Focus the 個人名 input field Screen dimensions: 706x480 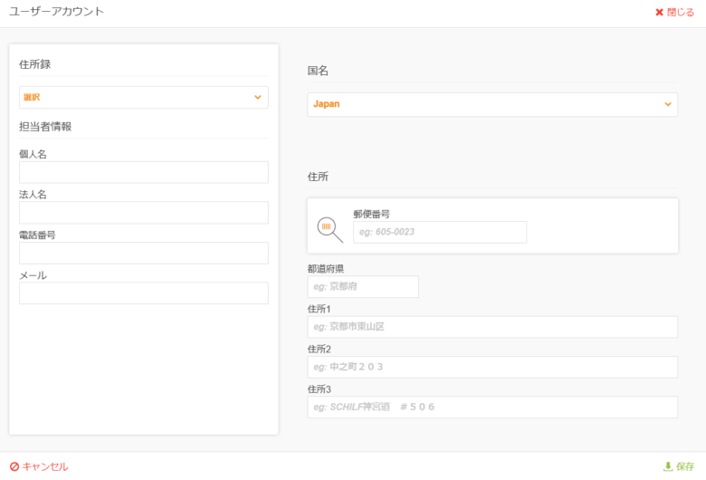[144, 172]
